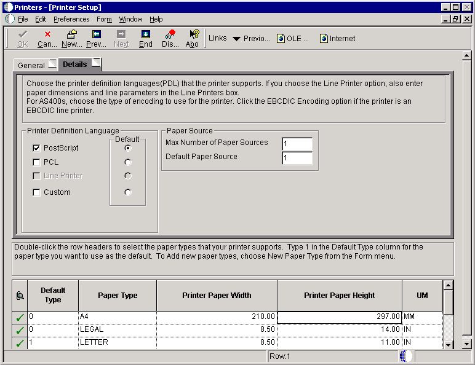Image resolution: width=475 pixels, height=365 pixels.
Task: Open the Help menu
Action: pyautogui.click(x=156, y=19)
